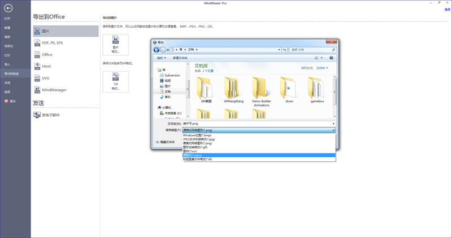Viewport: 452px width, 238px height.
Task: Select 文档 library in navigation tree
Action: point(166,91)
